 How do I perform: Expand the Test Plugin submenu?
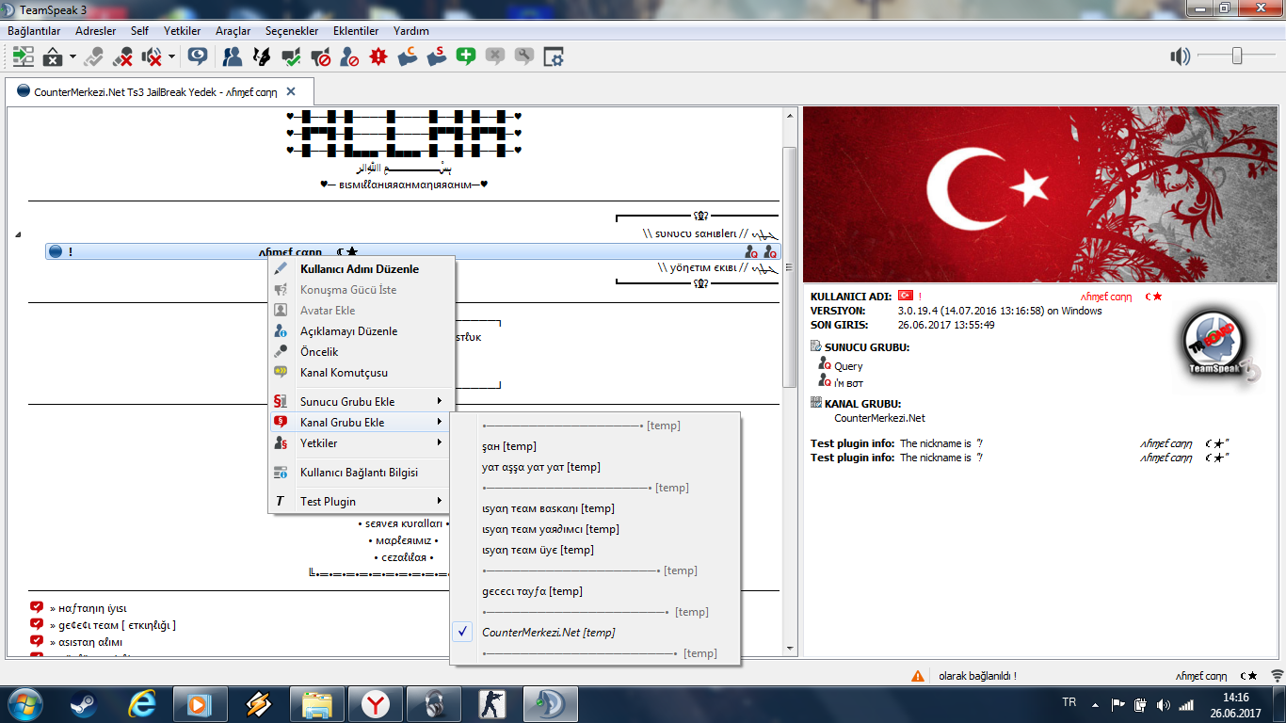(362, 502)
